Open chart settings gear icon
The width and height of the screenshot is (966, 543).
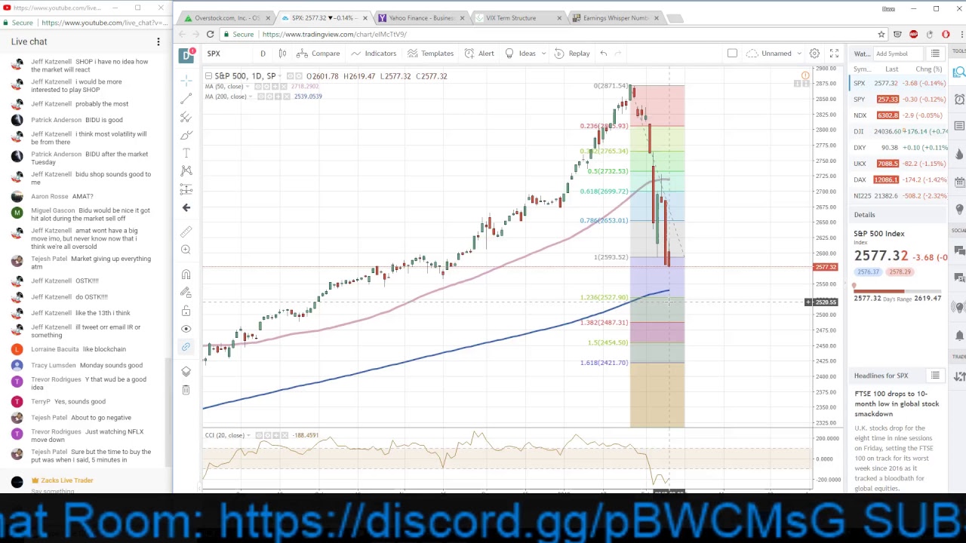point(814,54)
